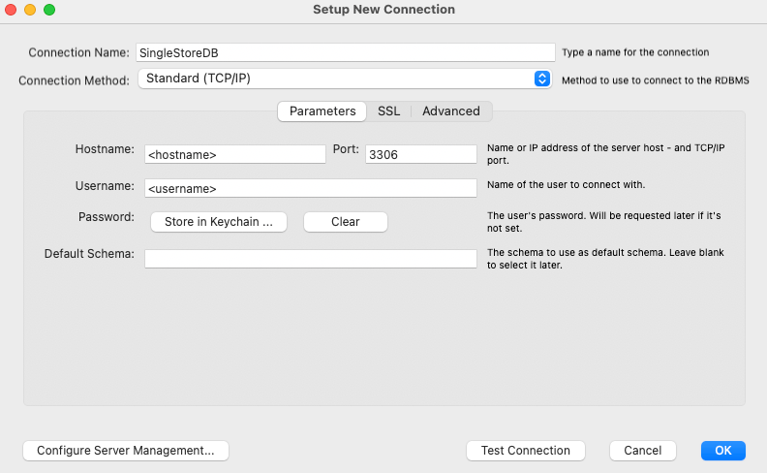Minimize the dialog with the yellow button
767x473 pixels.
click(30, 10)
